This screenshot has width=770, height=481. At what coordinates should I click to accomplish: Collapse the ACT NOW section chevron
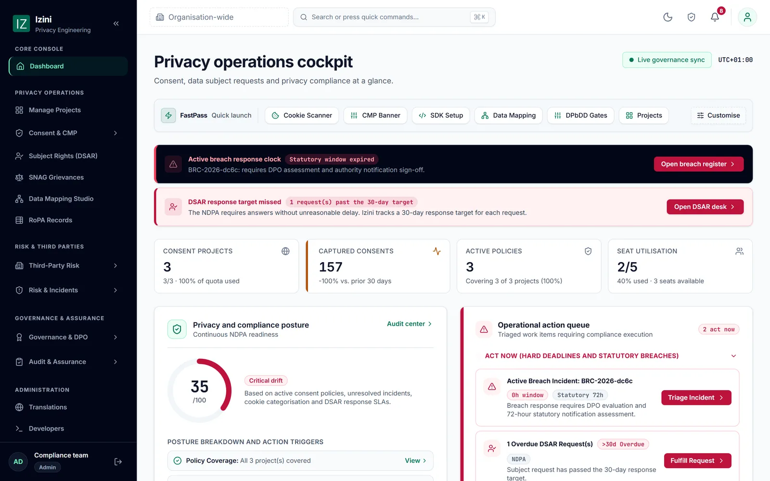(x=733, y=356)
